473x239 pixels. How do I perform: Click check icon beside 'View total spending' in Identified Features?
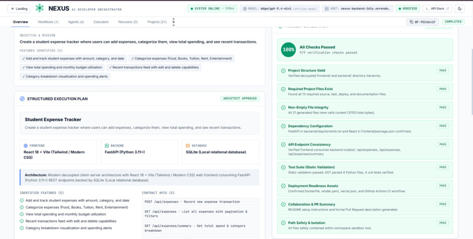pyautogui.click(x=22, y=214)
